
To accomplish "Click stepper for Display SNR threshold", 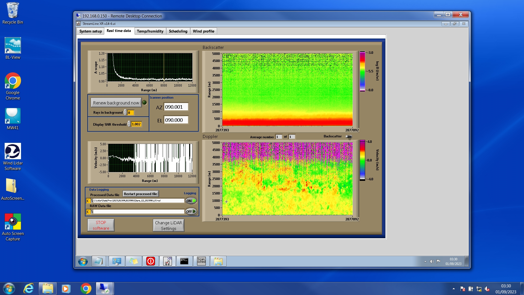I will 129,124.
